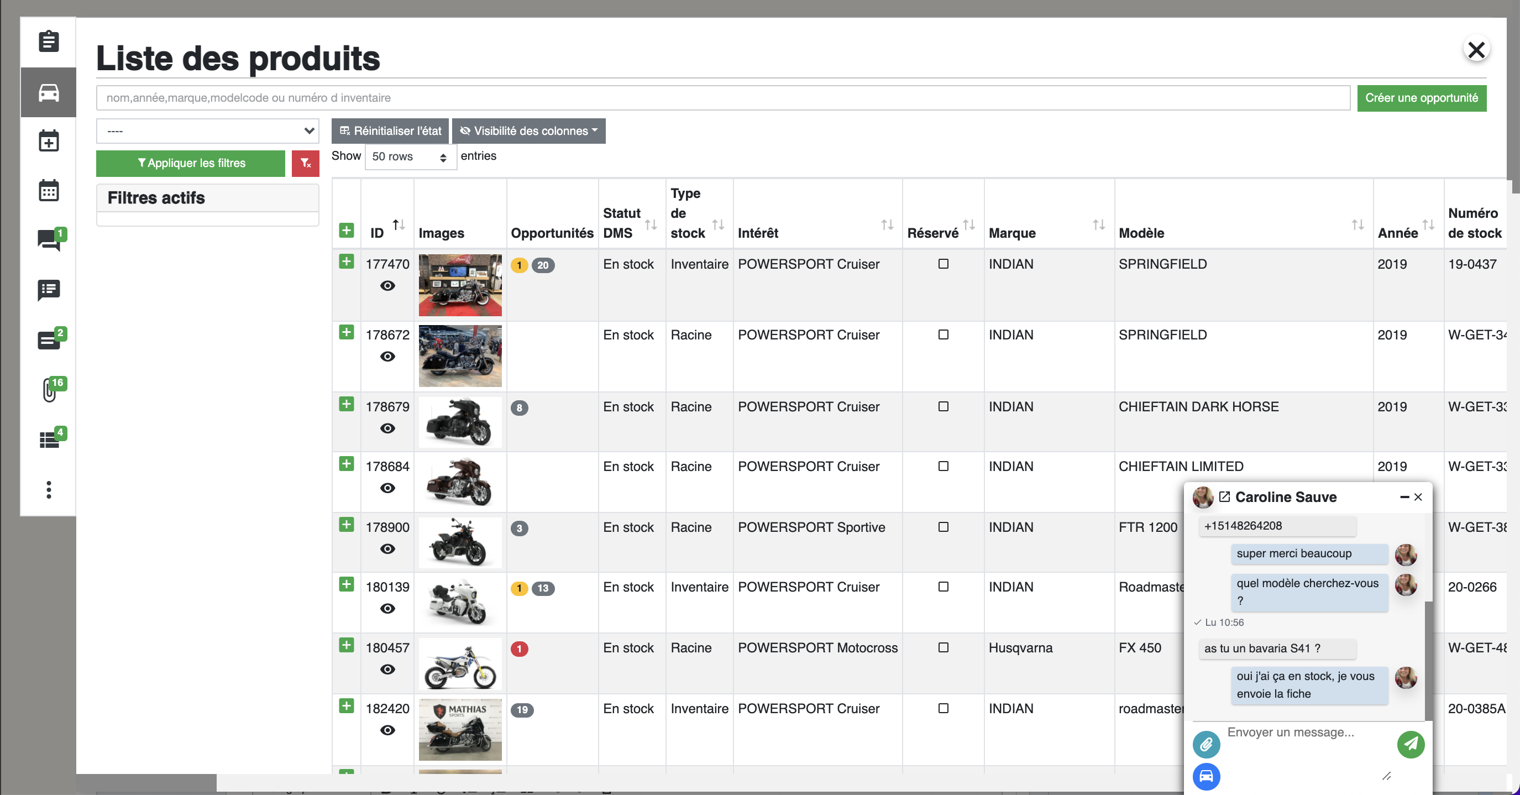The image size is (1520, 795).
Task: Expand row 178672 with green plus
Action: click(347, 332)
